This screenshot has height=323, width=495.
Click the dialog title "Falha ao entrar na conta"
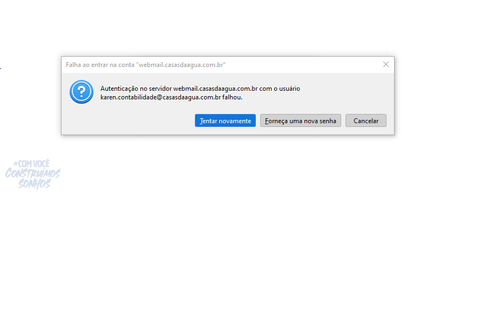click(146, 65)
